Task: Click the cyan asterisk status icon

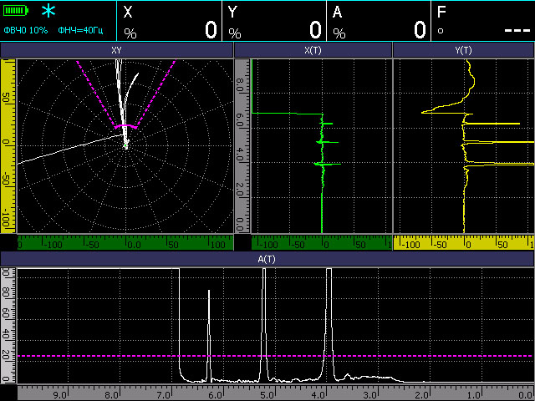Action: [x=50, y=12]
